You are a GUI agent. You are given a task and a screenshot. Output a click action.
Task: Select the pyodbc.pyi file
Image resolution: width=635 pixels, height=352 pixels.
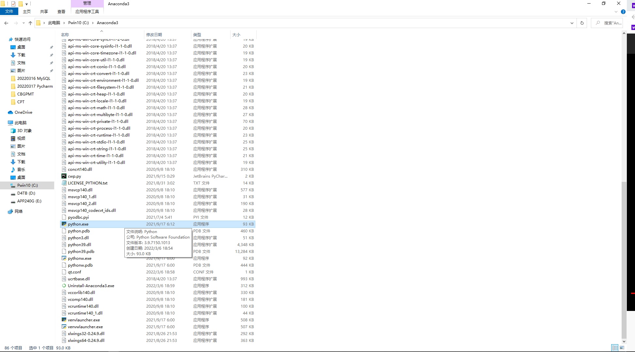click(78, 217)
